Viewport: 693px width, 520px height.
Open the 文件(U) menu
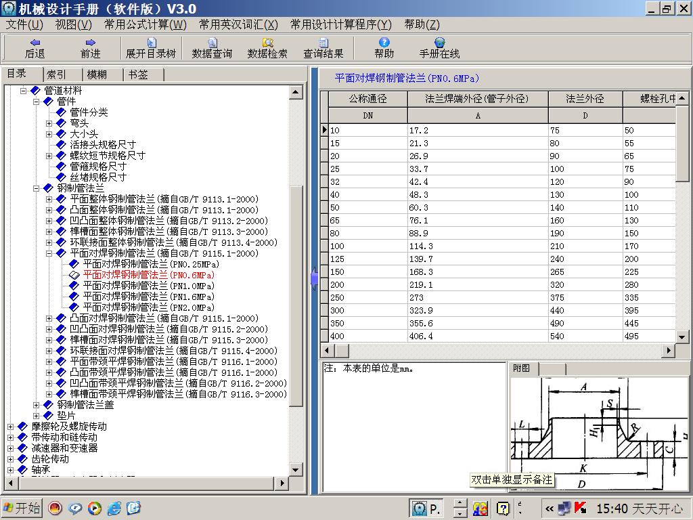(24, 24)
